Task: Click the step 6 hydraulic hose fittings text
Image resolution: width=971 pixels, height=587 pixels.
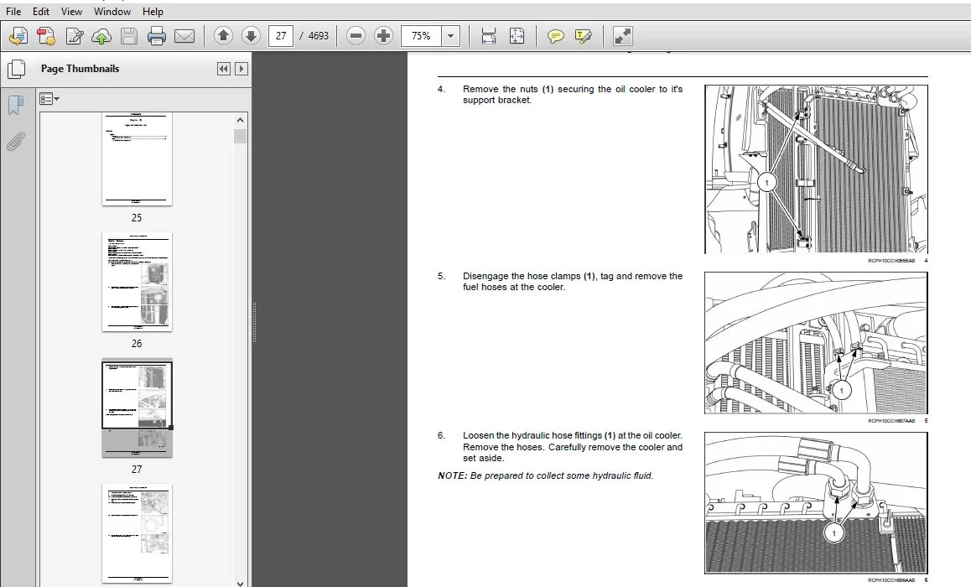Action: 572,446
